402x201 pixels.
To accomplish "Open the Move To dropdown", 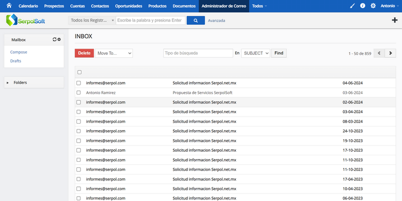I will click(x=114, y=53).
